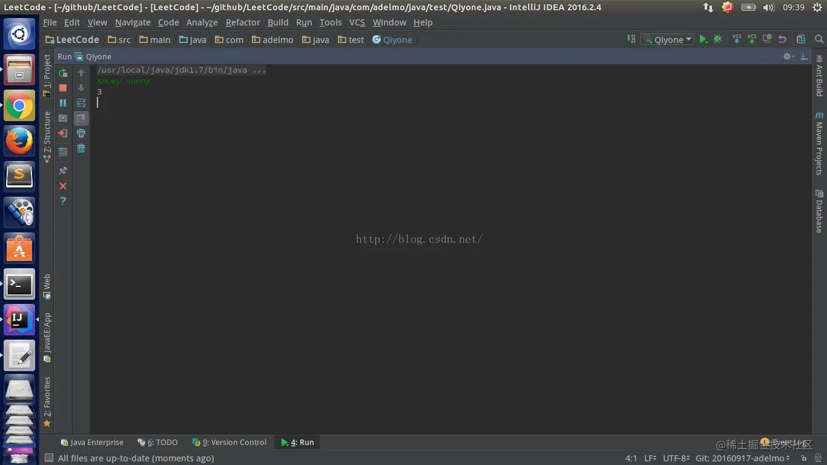Close the Run tab with the red X
Screen dimensions: 827x465
[x=63, y=186]
